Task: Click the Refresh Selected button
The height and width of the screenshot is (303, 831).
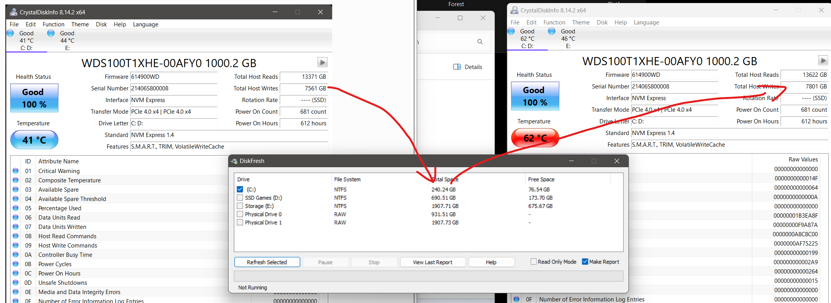Action: pyautogui.click(x=267, y=262)
